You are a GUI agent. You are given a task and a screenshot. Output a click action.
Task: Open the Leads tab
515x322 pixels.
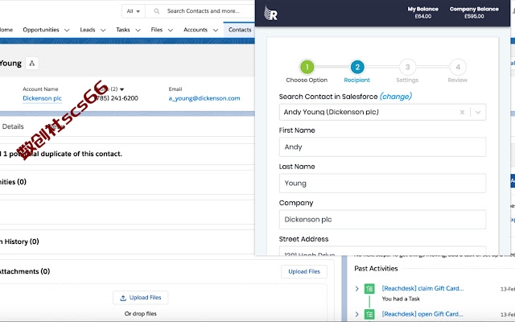point(88,30)
